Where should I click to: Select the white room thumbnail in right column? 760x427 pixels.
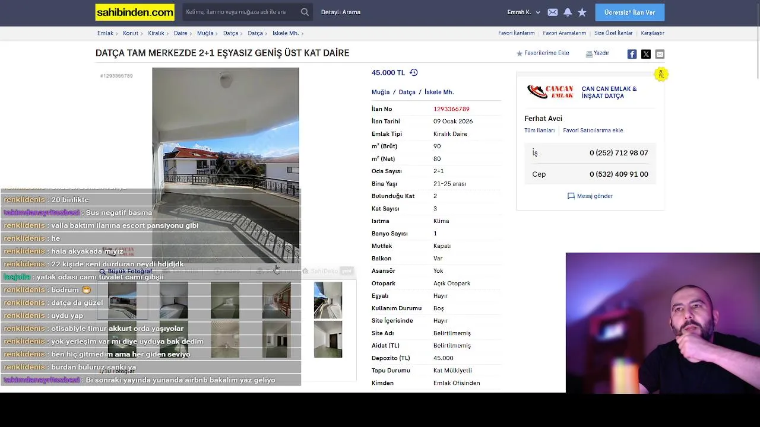[328, 339]
